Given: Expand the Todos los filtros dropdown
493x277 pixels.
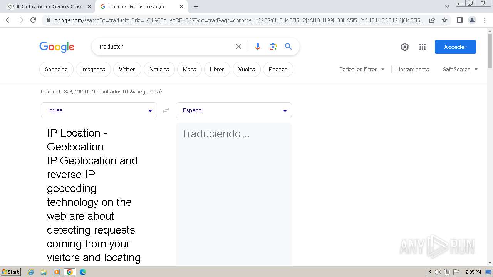Looking at the screenshot, I should click(362, 69).
